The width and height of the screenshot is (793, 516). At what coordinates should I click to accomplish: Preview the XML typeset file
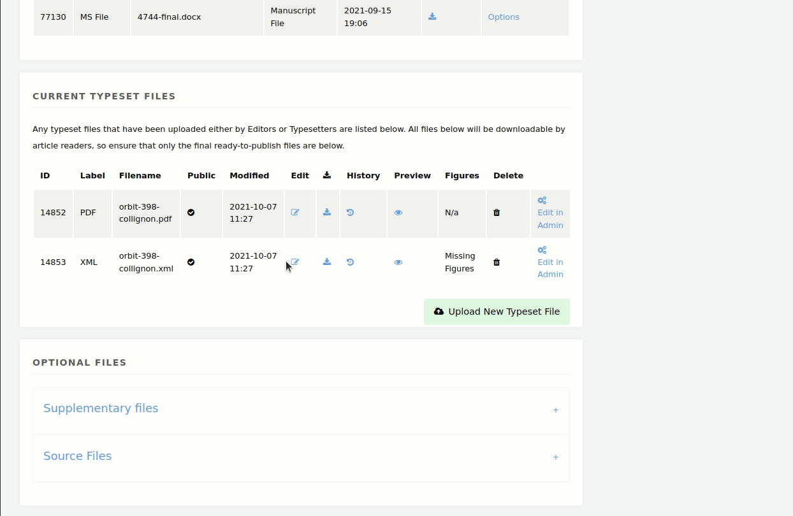coord(398,262)
